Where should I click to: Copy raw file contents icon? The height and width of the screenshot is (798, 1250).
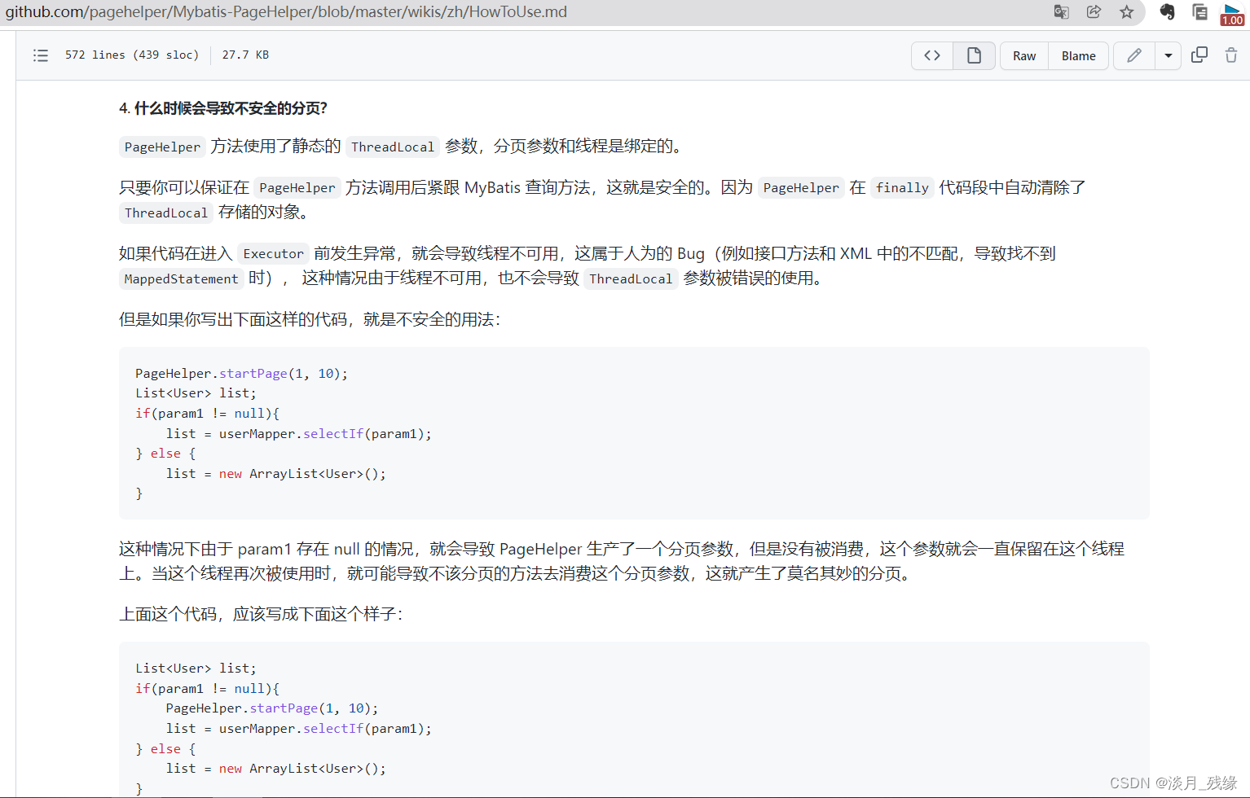[x=1199, y=55]
